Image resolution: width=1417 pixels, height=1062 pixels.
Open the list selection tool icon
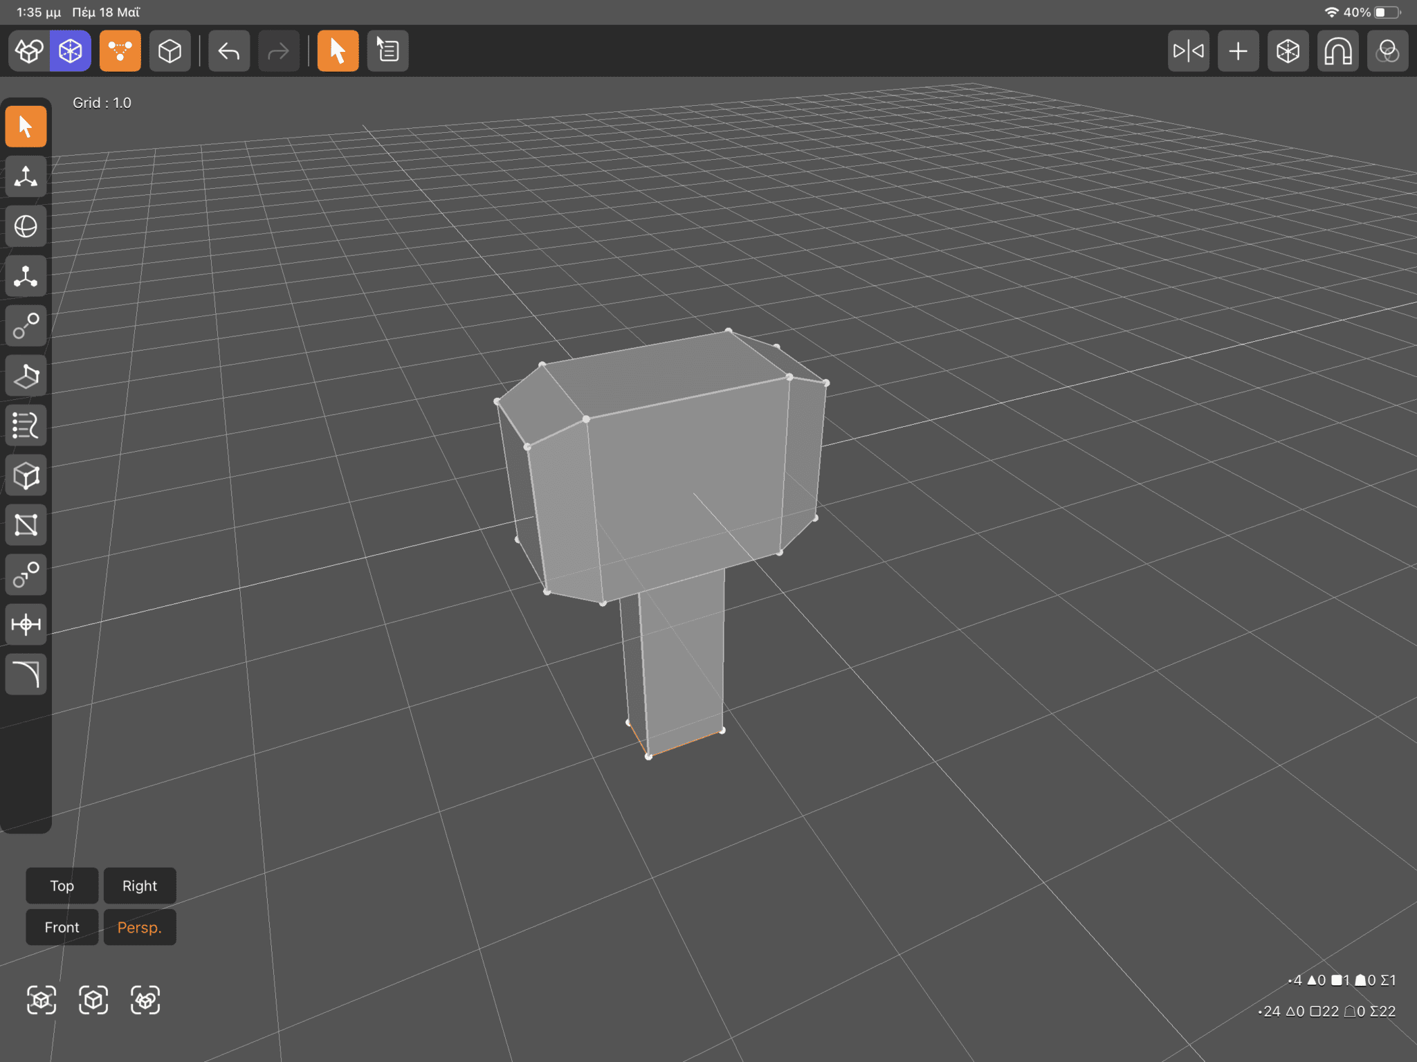[x=387, y=51]
